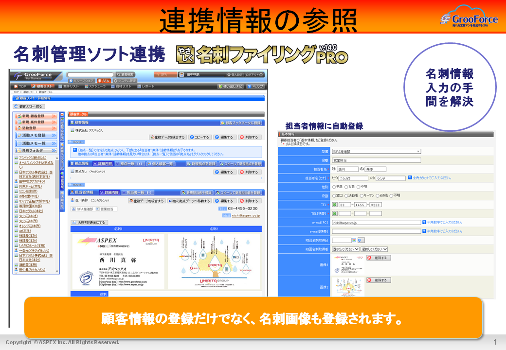Viewport: 506px width, 350px height.
Task: Switch to the グループウェア tab
Action: point(81,81)
